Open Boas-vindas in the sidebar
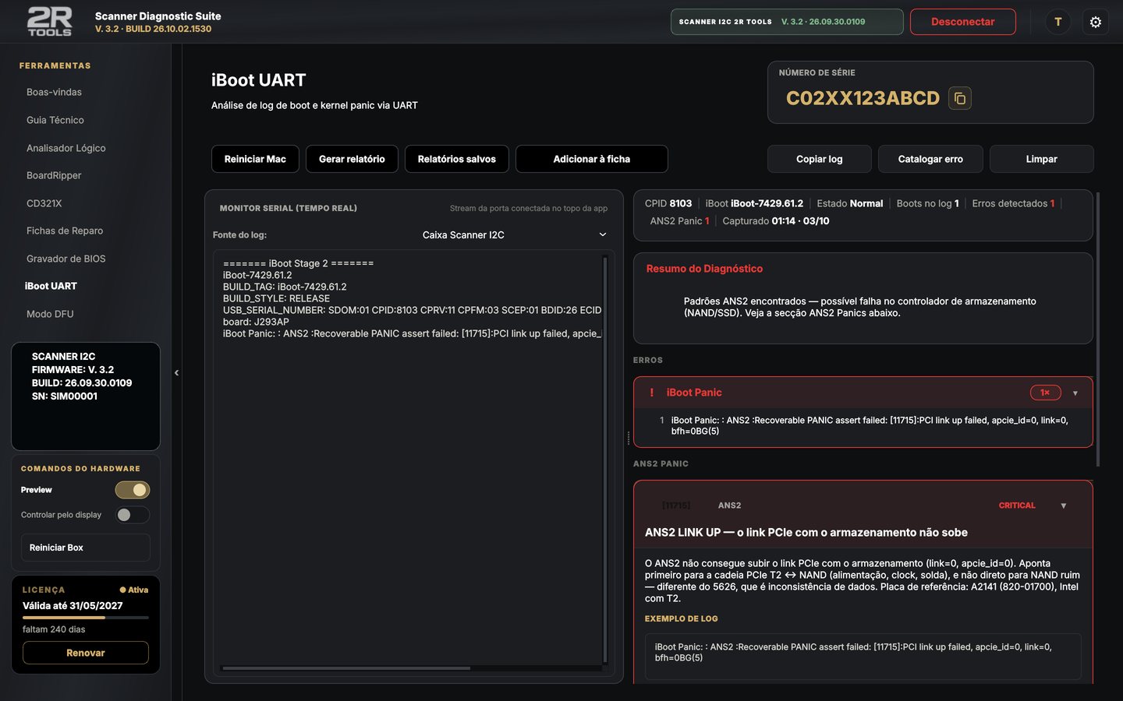The width and height of the screenshot is (1123, 701). [54, 92]
